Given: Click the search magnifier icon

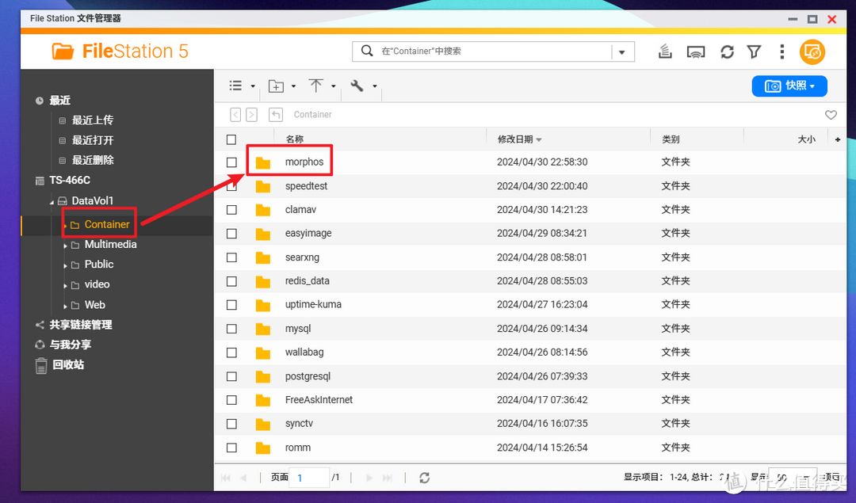Looking at the screenshot, I should (368, 51).
